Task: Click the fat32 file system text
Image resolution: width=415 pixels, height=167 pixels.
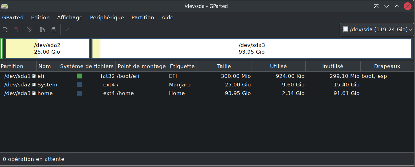Action: [x=108, y=76]
